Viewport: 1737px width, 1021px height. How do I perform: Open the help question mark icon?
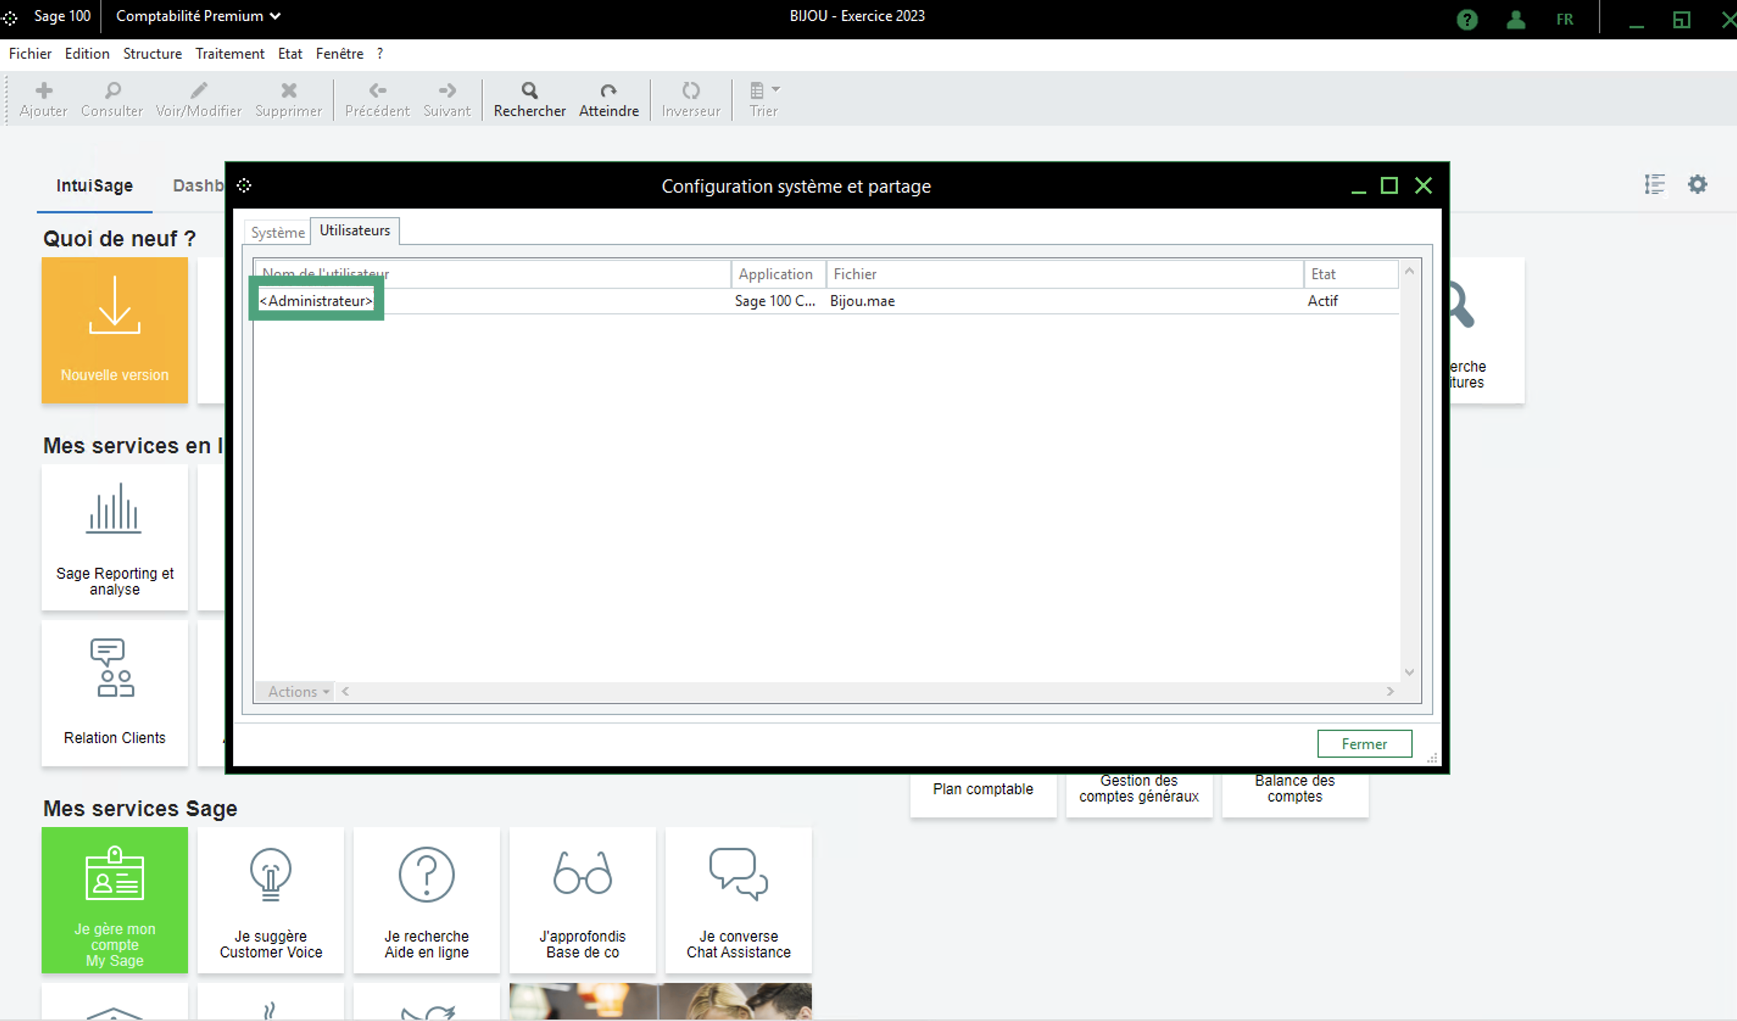click(1467, 19)
